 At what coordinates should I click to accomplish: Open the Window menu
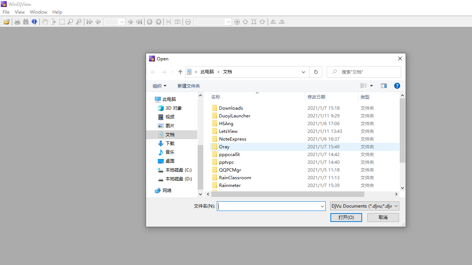click(38, 12)
